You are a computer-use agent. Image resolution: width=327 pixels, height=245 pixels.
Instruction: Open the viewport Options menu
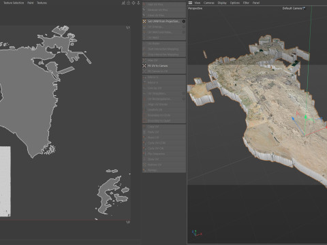coord(235,3)
